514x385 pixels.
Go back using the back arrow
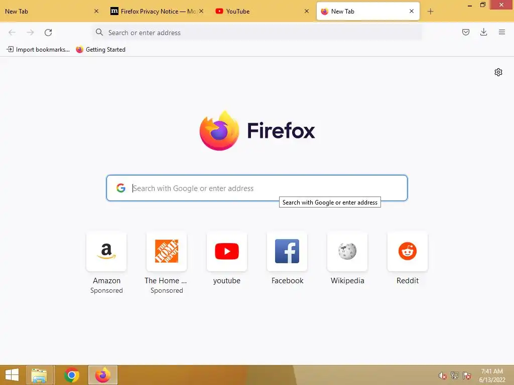(x=12, y=33)
